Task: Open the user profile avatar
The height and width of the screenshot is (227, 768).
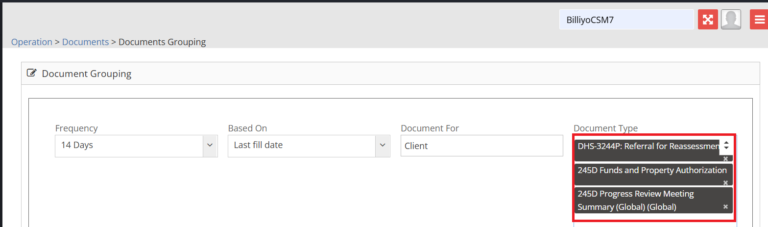Action: coord(731,20)
